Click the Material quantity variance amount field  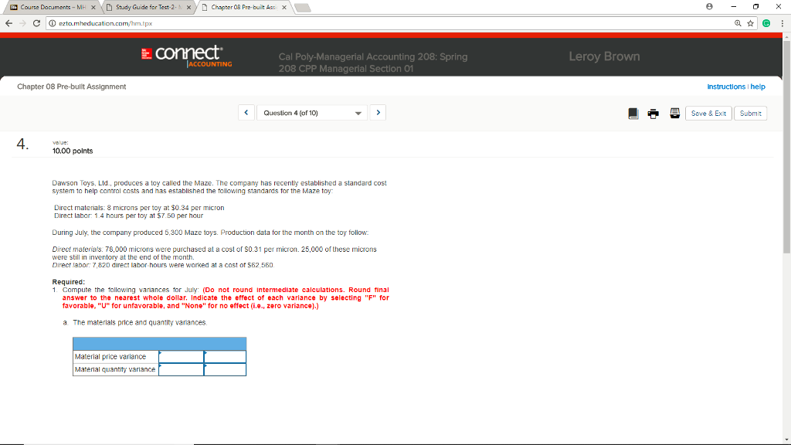(x=181, y=369)
